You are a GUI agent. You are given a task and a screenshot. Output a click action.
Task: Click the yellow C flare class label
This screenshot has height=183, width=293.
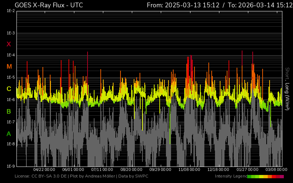click(x=9, y=89)
